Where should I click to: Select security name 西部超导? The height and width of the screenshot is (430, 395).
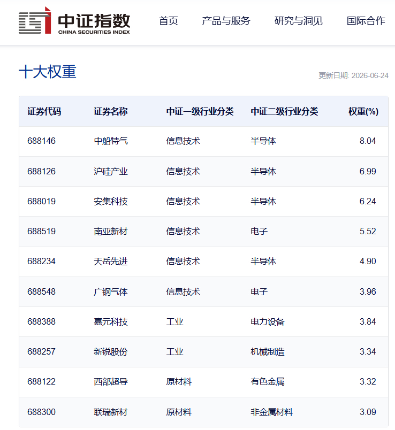click(111, 381)
